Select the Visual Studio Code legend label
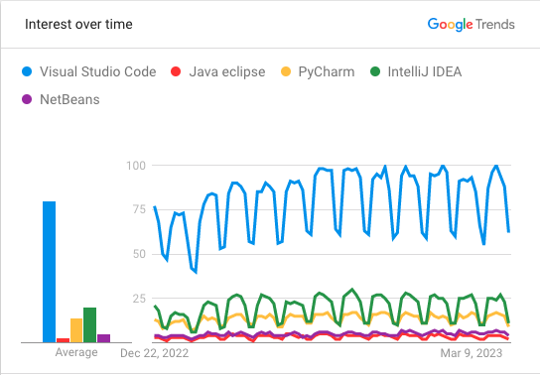Viewport: 540px width, 375px height. coord(98,71)
